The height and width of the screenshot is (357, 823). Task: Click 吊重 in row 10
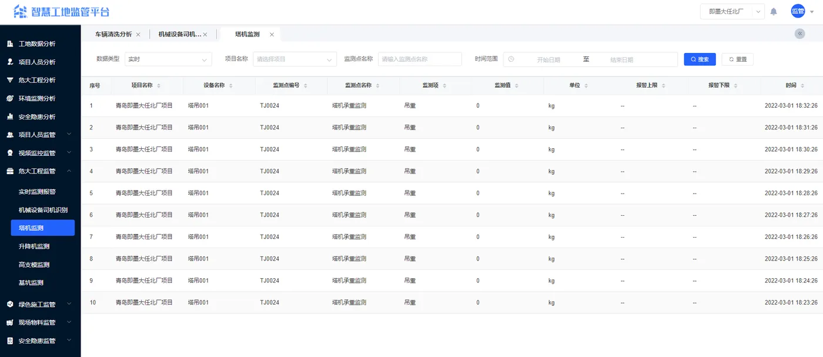410,303
